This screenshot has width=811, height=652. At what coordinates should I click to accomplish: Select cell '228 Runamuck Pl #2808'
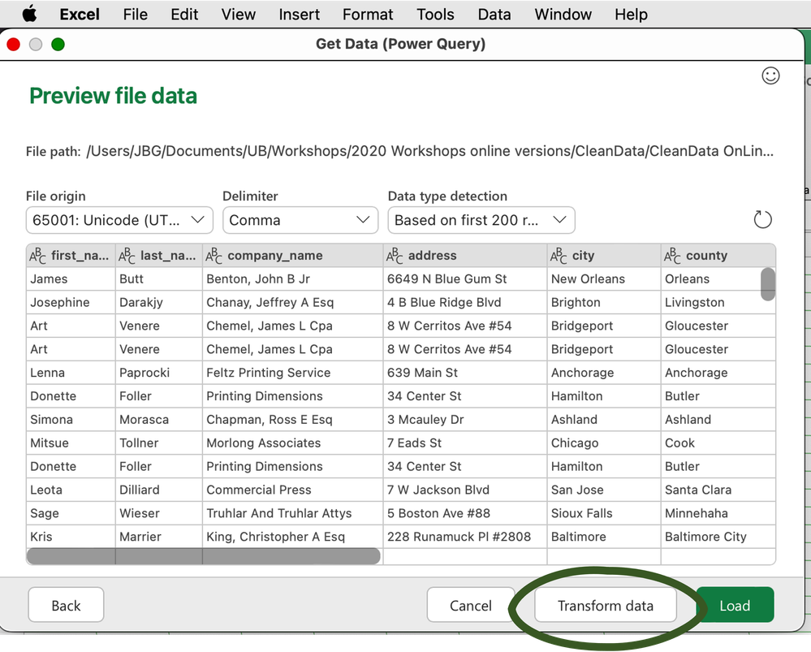click(x=465, y=537)
